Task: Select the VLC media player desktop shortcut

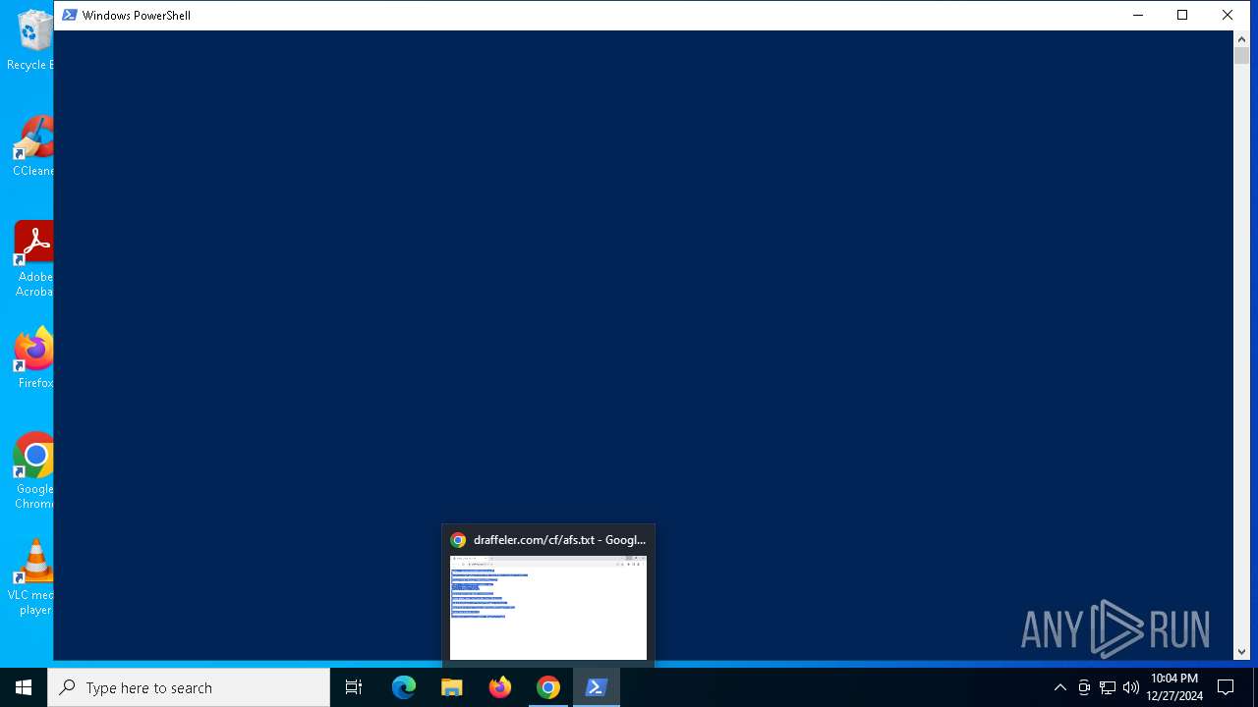Action: click(32, 577)
